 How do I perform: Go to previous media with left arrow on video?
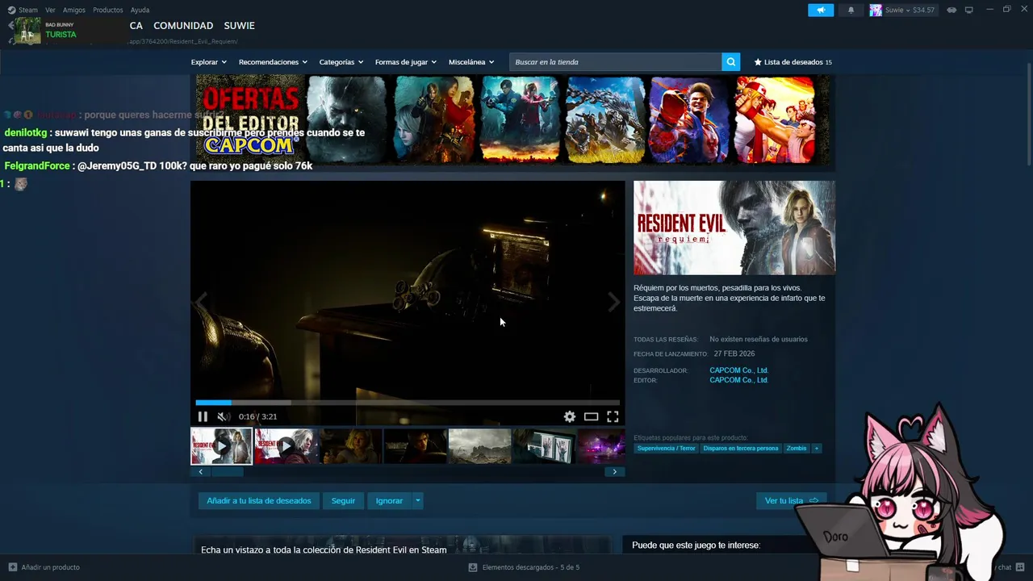pyautogui.click(x=201, y=301)
